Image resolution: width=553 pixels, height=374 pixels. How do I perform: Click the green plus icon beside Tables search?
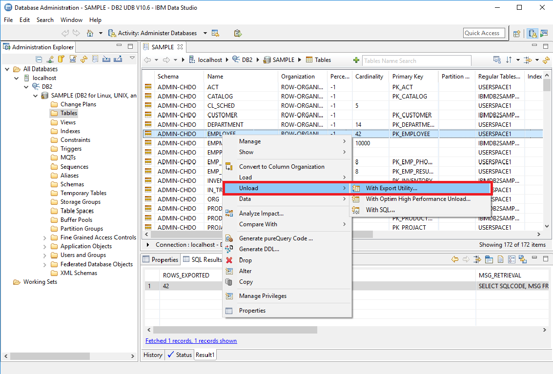356,60
